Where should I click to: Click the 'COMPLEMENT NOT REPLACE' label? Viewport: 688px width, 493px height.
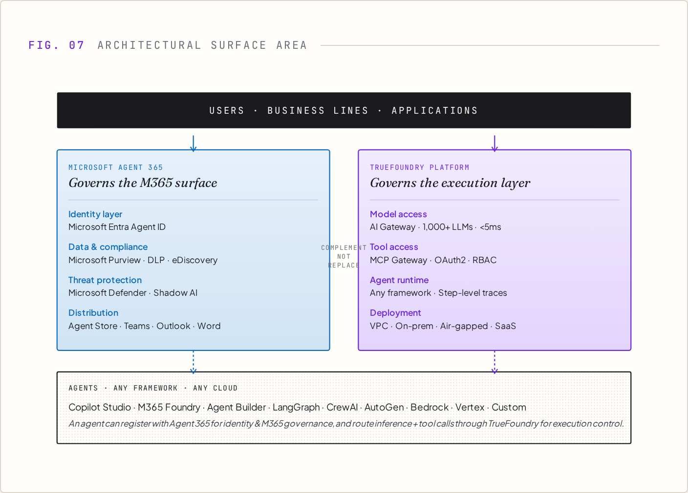click(344, 257)
